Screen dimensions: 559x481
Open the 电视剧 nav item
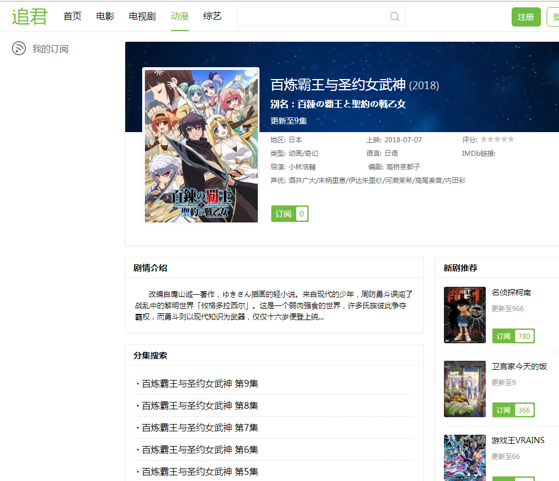pos(142,16)
